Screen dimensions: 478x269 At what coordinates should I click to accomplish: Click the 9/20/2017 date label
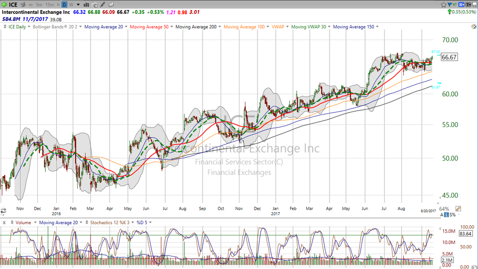428,211
